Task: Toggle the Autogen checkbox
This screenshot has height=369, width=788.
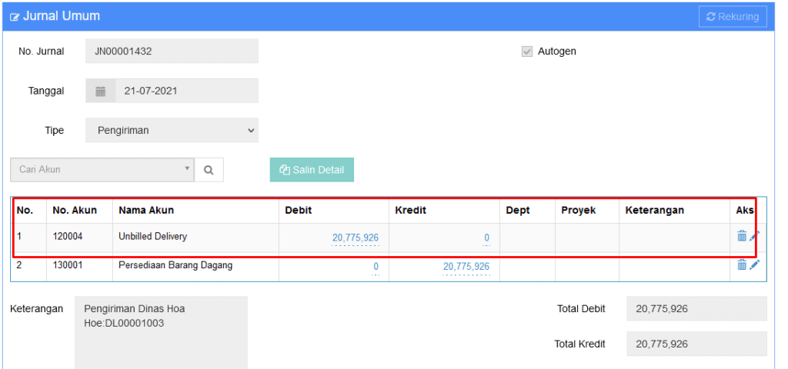Action: (x=526, y=52)
